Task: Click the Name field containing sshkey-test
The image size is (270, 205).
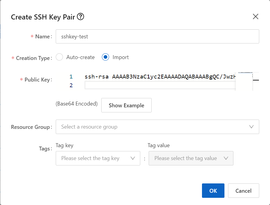Action: click(x=157, y=36)
